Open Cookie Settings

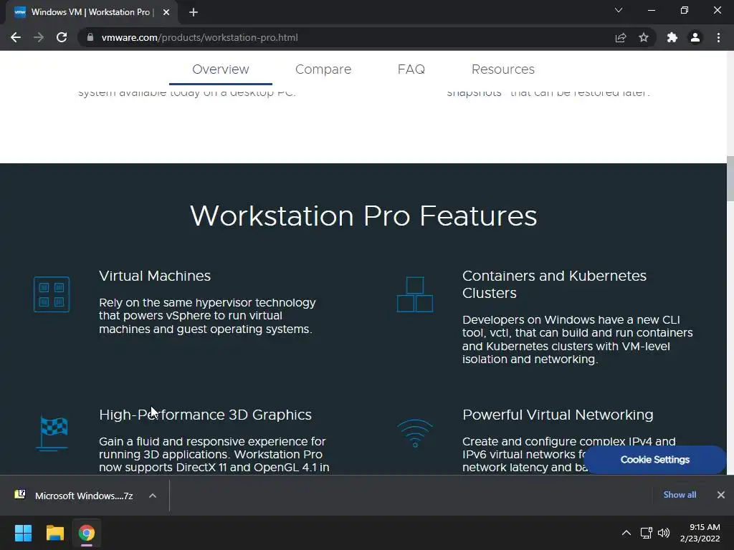pyautogui.click(x=655, y=460)
